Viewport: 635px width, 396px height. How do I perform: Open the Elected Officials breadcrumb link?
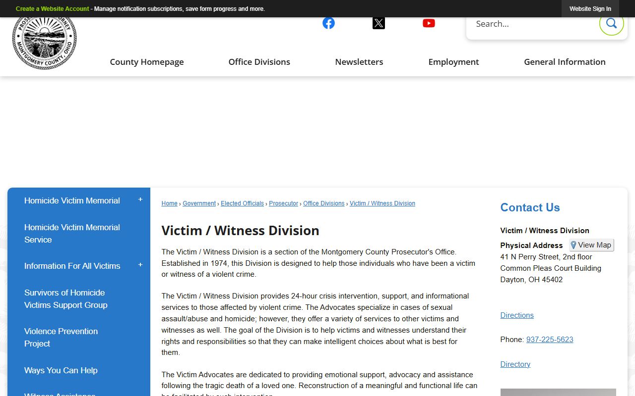[242, 203]
